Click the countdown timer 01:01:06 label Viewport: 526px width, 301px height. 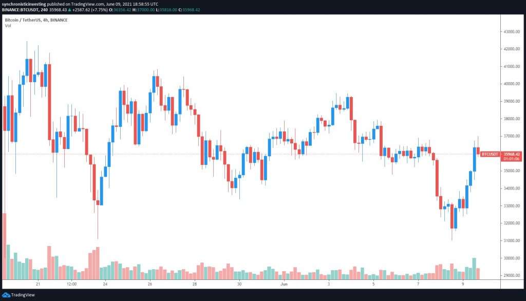[x=512, y=159]
